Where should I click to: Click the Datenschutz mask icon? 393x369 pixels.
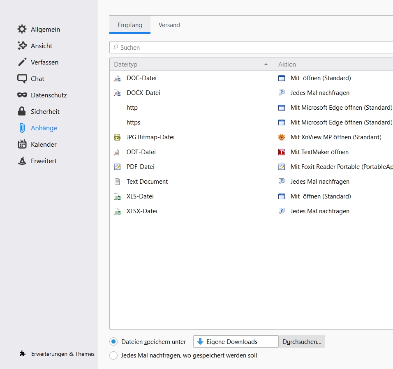pyautogui.click(x=22, y=95)
